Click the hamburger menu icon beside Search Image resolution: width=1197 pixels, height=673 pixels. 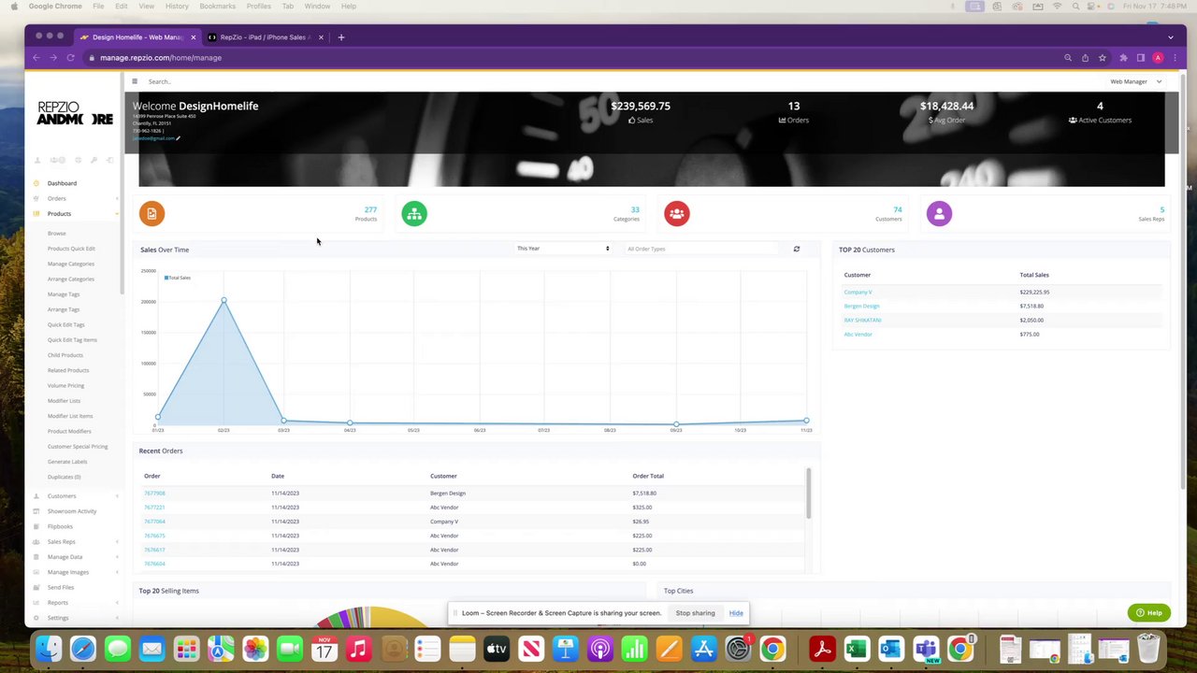click(x=135, y=81)
